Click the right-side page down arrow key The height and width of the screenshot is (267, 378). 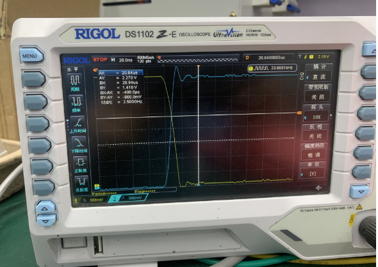click(359, 191)
